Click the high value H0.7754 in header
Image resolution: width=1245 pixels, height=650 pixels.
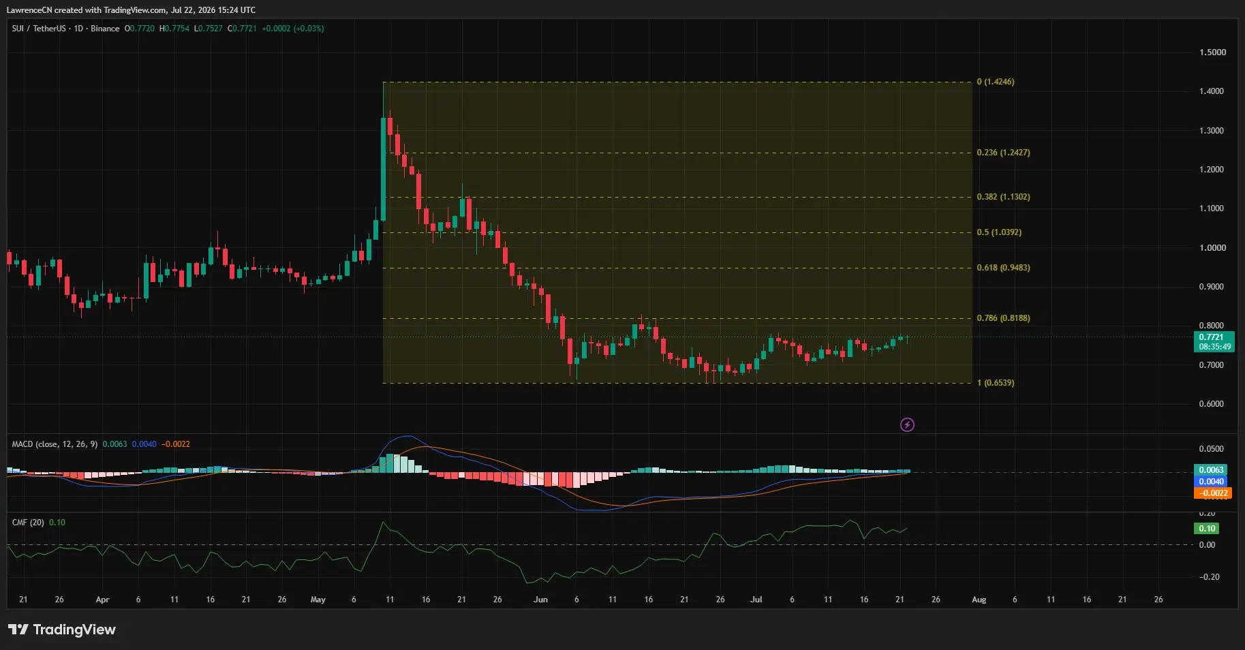point(174,29)
